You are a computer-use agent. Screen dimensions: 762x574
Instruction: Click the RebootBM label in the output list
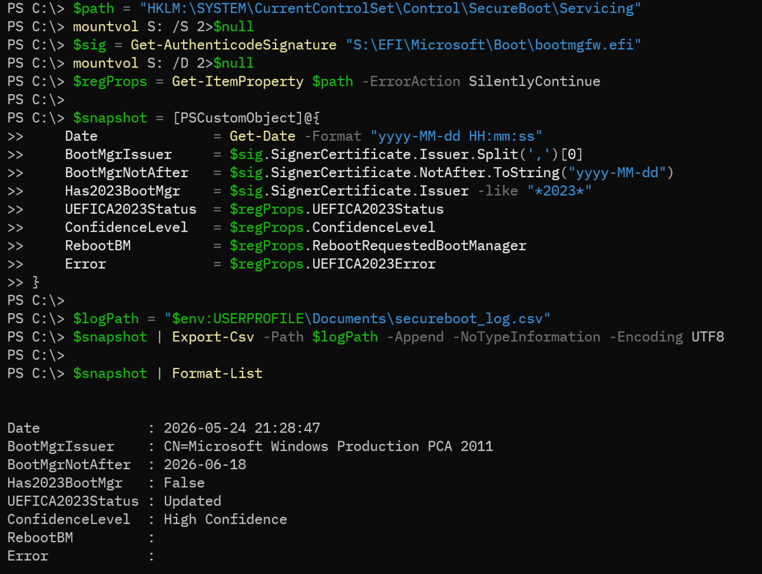tap(40, 538)
